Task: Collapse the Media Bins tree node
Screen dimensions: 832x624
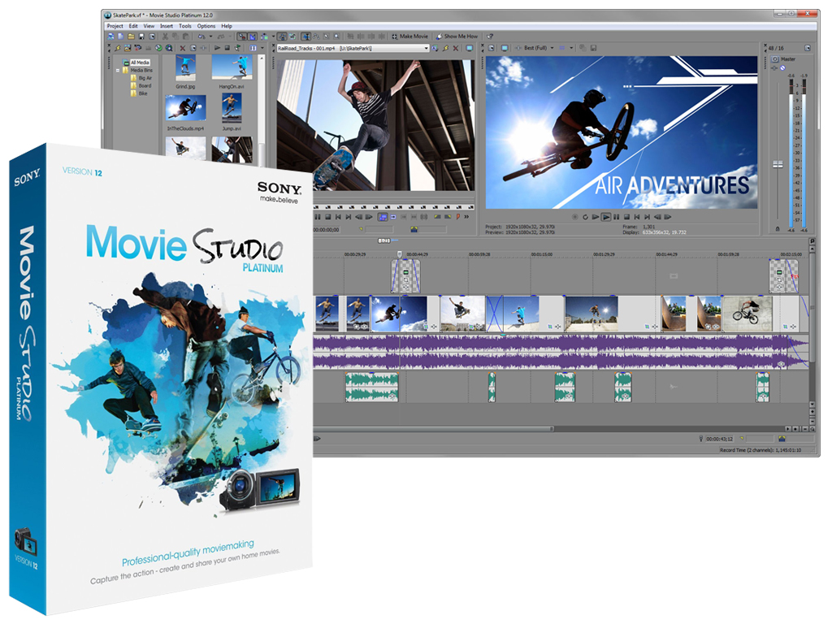Action: (x=116, y=71)
